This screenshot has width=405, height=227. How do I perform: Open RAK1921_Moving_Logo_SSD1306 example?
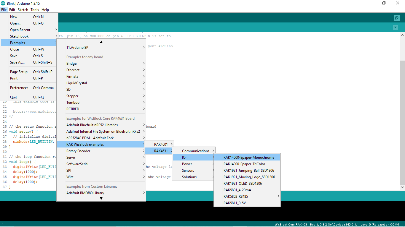pyautogui.click(x=247, y=177)
